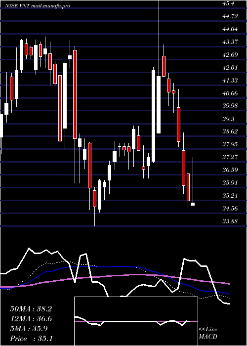
Task: Click the MACD inset chart box
Action: (136, 321)
